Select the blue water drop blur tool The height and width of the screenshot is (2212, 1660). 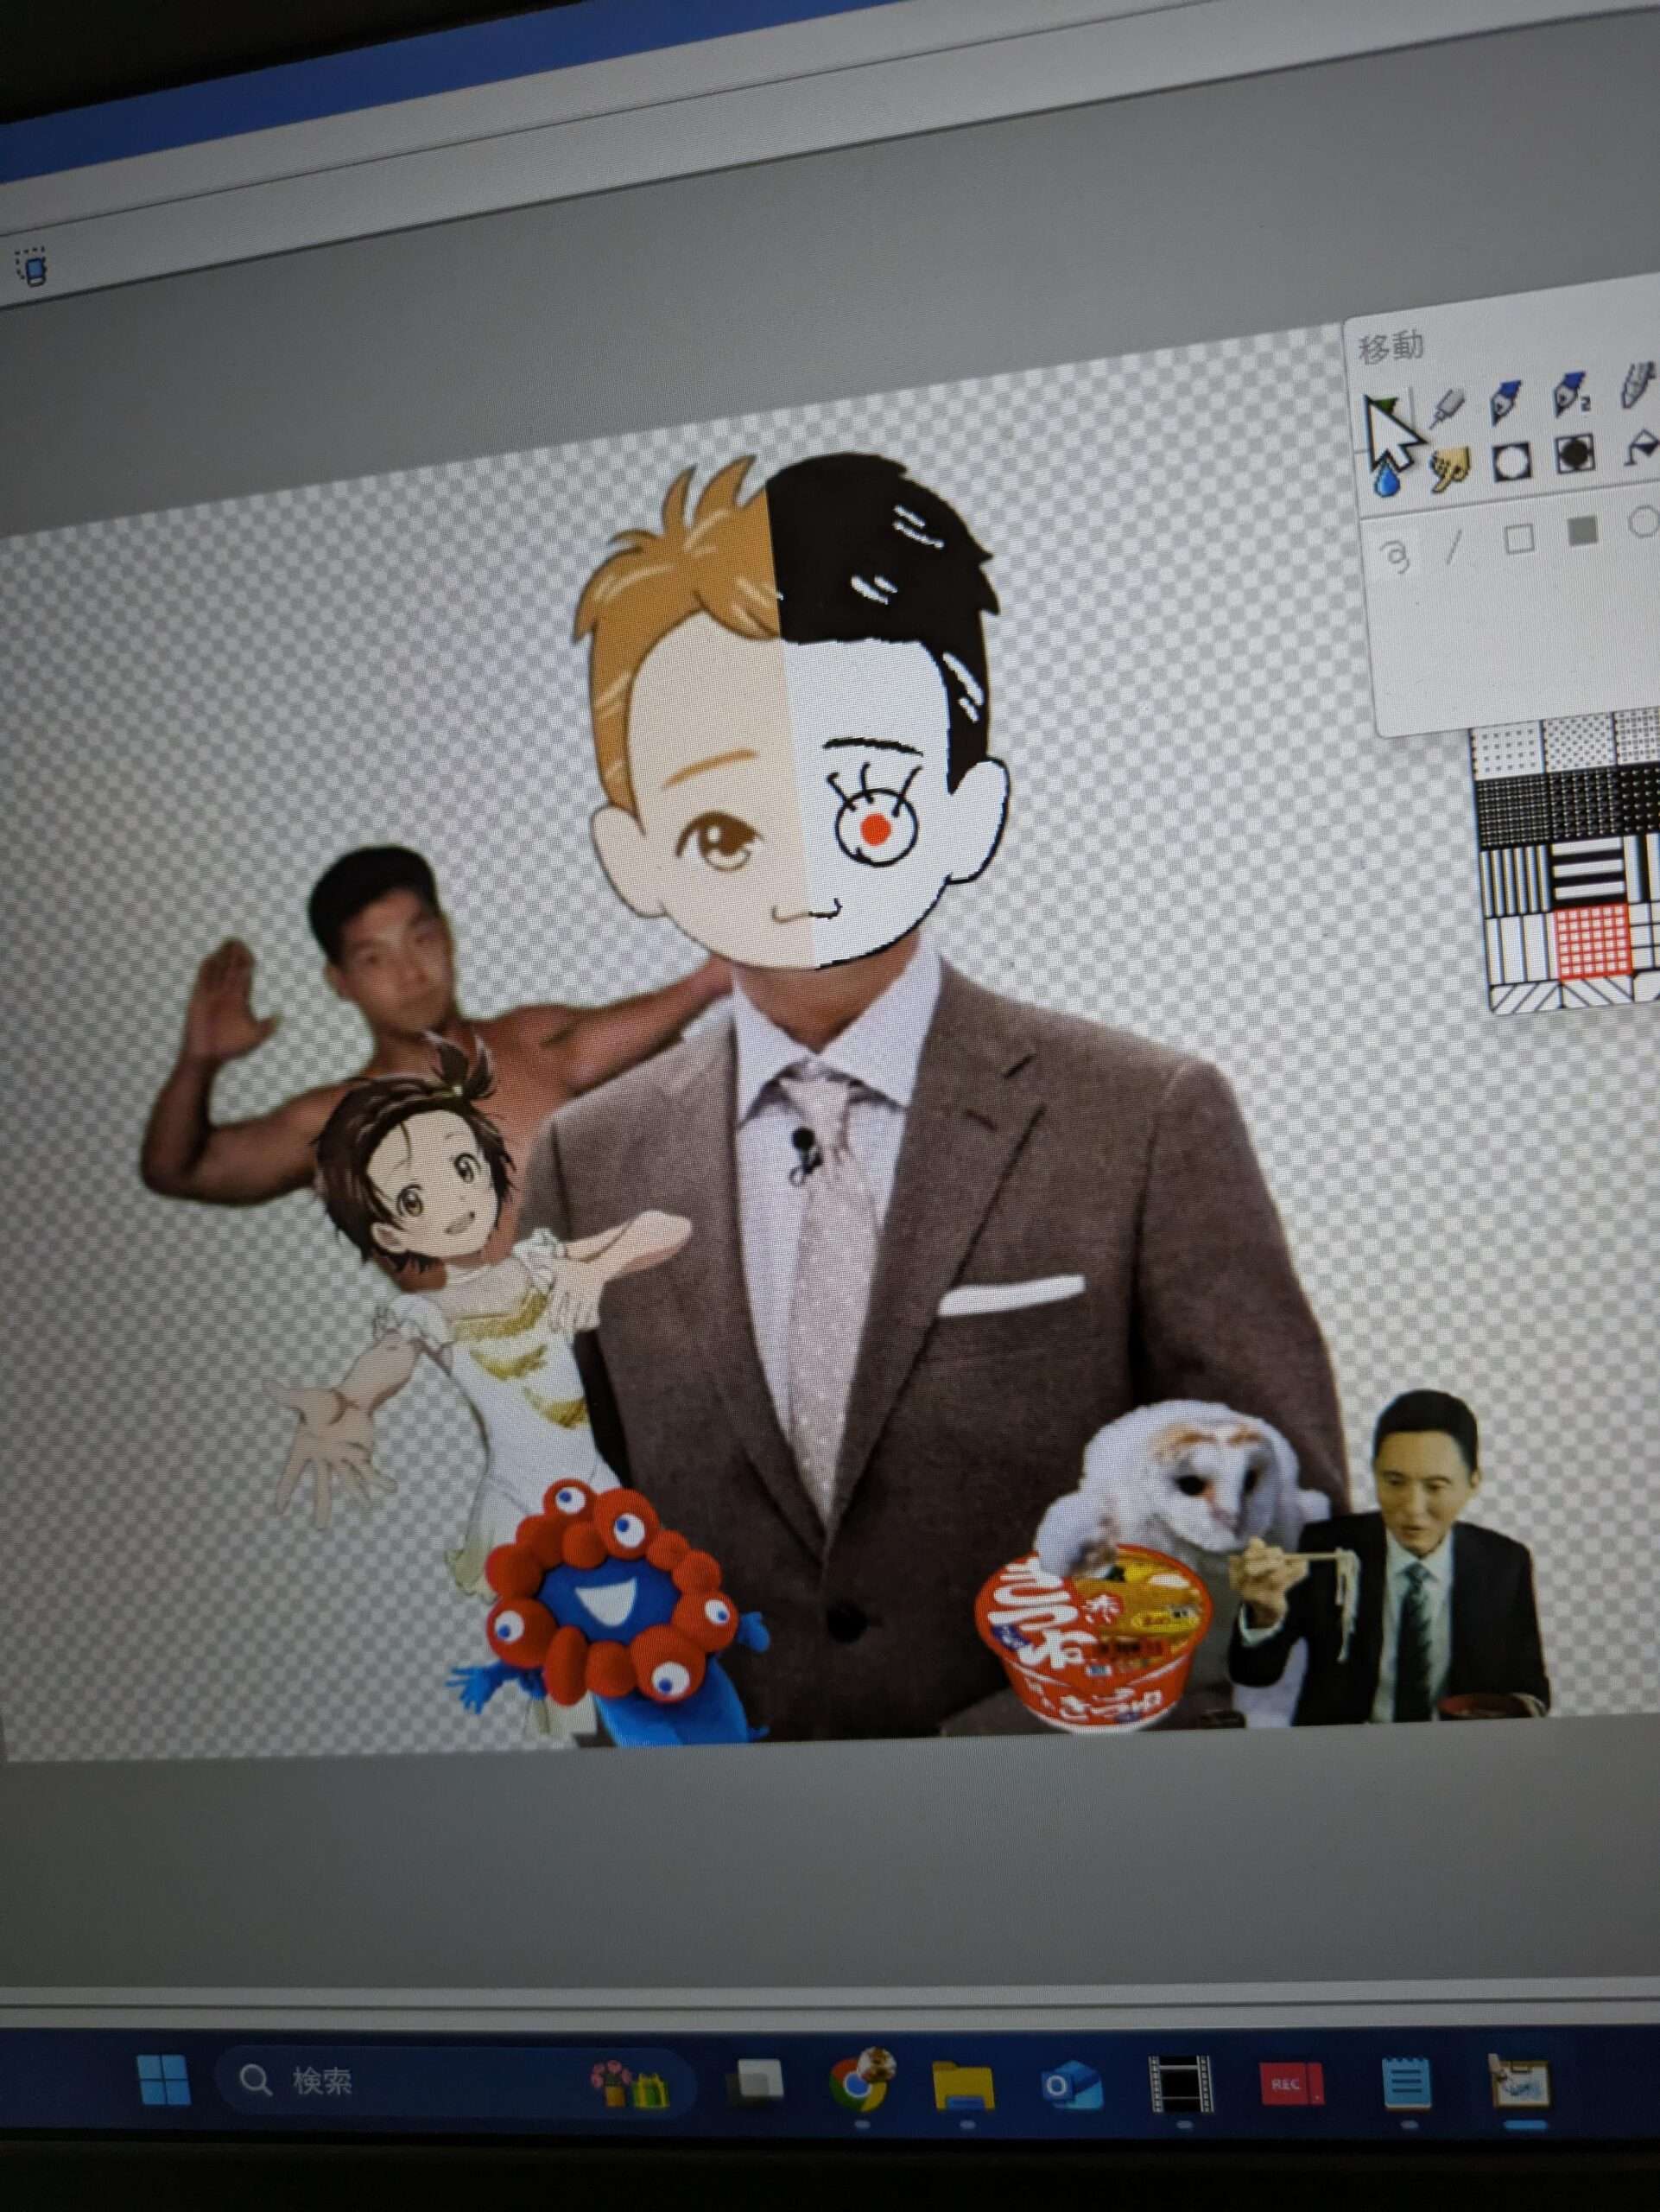tap(1385, 483)
